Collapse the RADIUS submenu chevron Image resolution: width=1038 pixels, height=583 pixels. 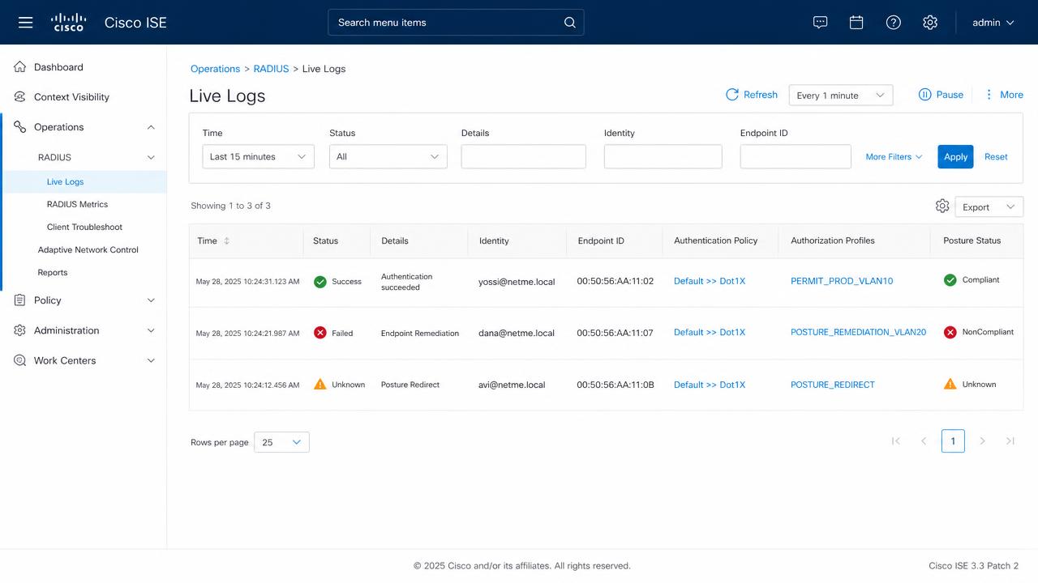pos(151,158)
